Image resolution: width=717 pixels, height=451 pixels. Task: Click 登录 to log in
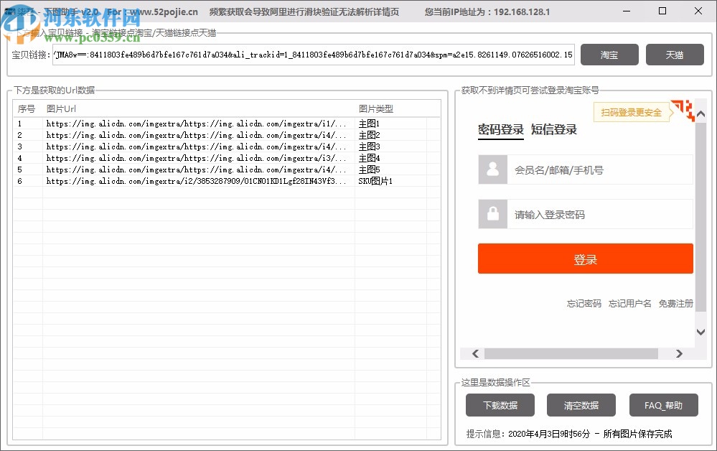tap(585, 259)
